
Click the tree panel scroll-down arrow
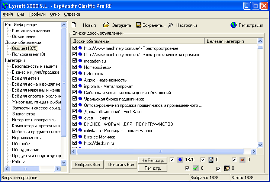(64, 162)
